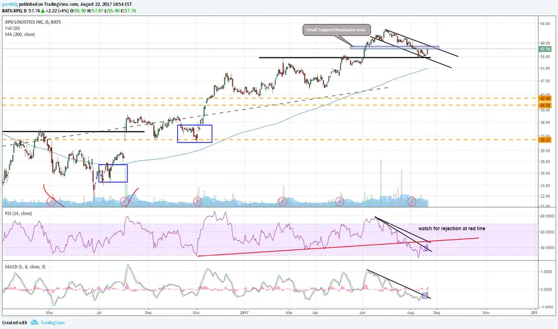The image size is (558, 329).
Task: Click the Jul time axis label
Action: click(x=99, y=313)
